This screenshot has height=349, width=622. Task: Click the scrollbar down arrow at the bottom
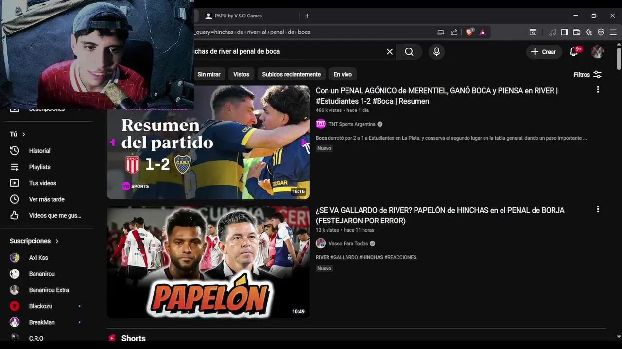coord(619,336)
